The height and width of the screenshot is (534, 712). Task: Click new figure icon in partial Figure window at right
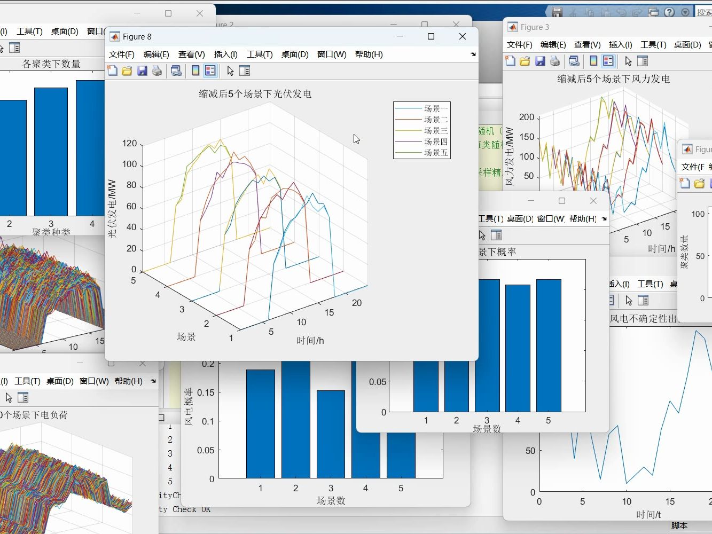(x=685, y=184)
